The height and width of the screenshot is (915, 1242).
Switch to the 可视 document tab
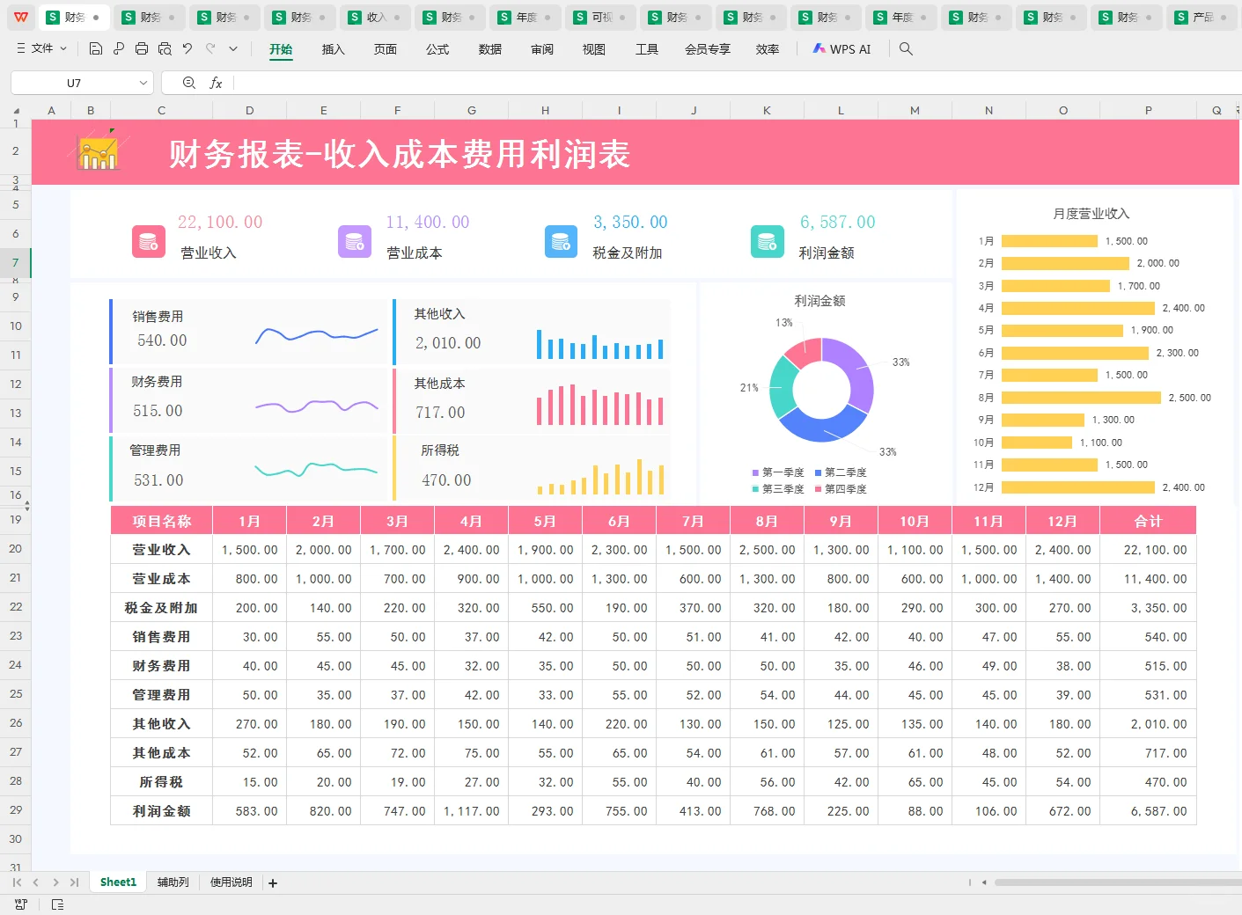pyautogui.click(x=602, y=17)
